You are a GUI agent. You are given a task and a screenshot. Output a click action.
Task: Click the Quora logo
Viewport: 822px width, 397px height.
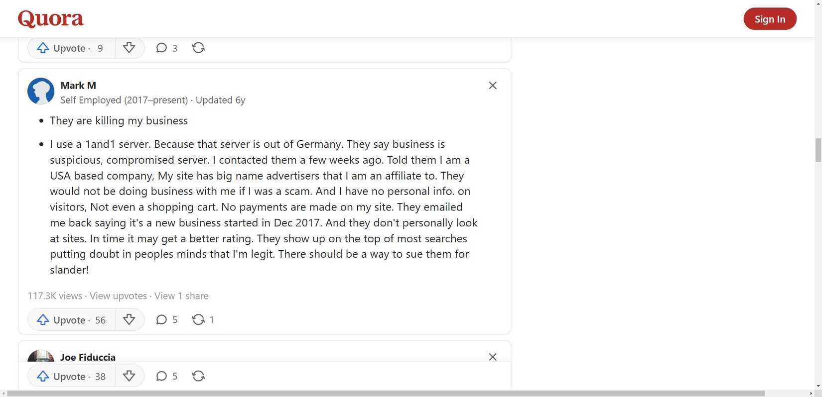(51, 19)
